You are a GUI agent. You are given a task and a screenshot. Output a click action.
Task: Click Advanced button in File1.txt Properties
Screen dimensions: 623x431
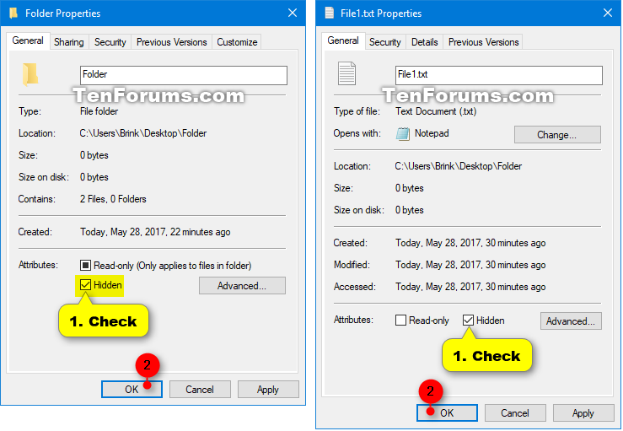click(x=571, y=321)
